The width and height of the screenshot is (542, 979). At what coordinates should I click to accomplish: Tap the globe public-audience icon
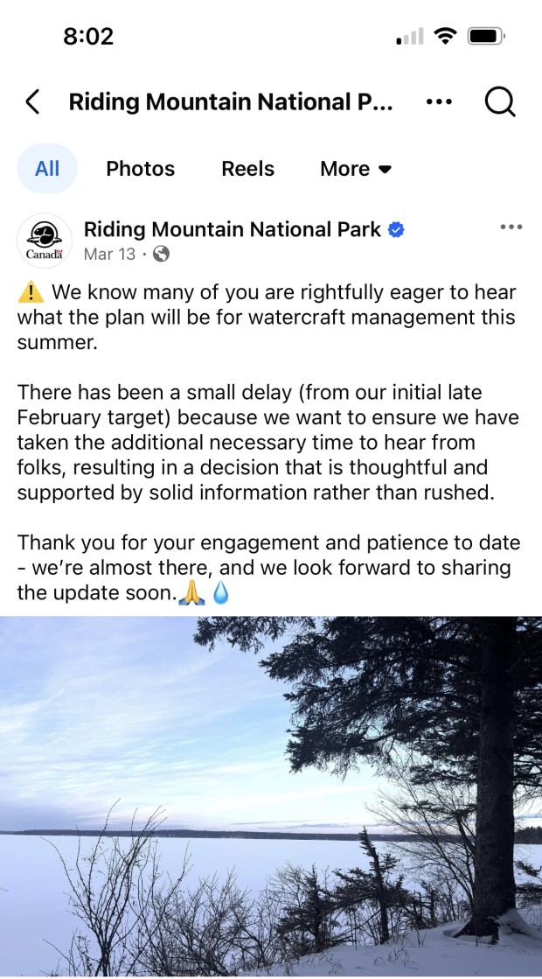pyautogui.click(x=161, y=254)
